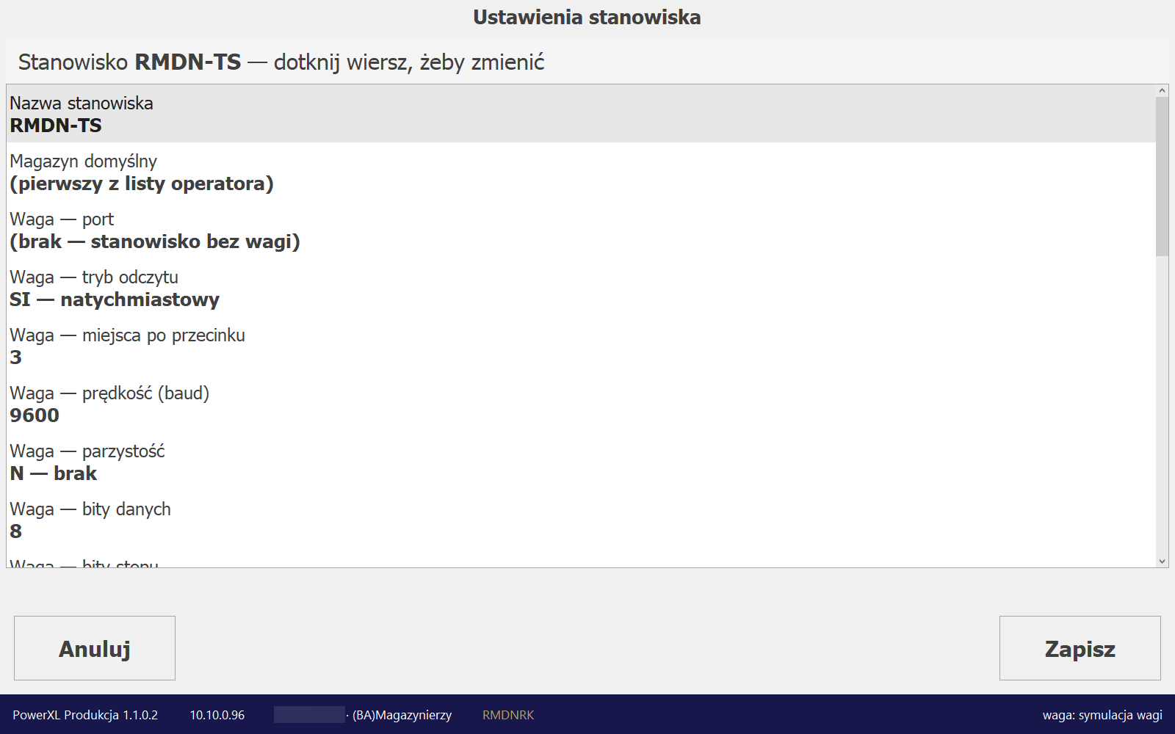Click the settings list scrollbar thumb
Viewport: 1175px width, 734px height.
coord(1162,177)
